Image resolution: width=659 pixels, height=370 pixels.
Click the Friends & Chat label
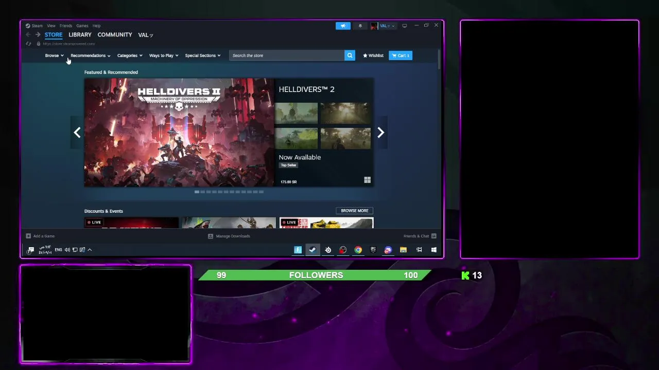click(x=416, y=236)
